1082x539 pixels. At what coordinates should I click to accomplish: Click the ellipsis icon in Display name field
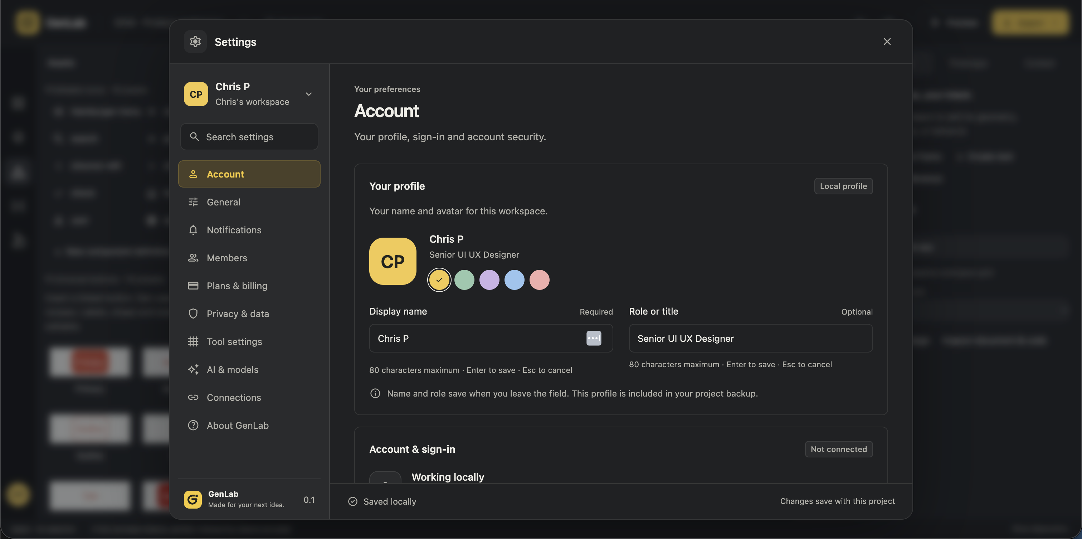tap(594, 338)
